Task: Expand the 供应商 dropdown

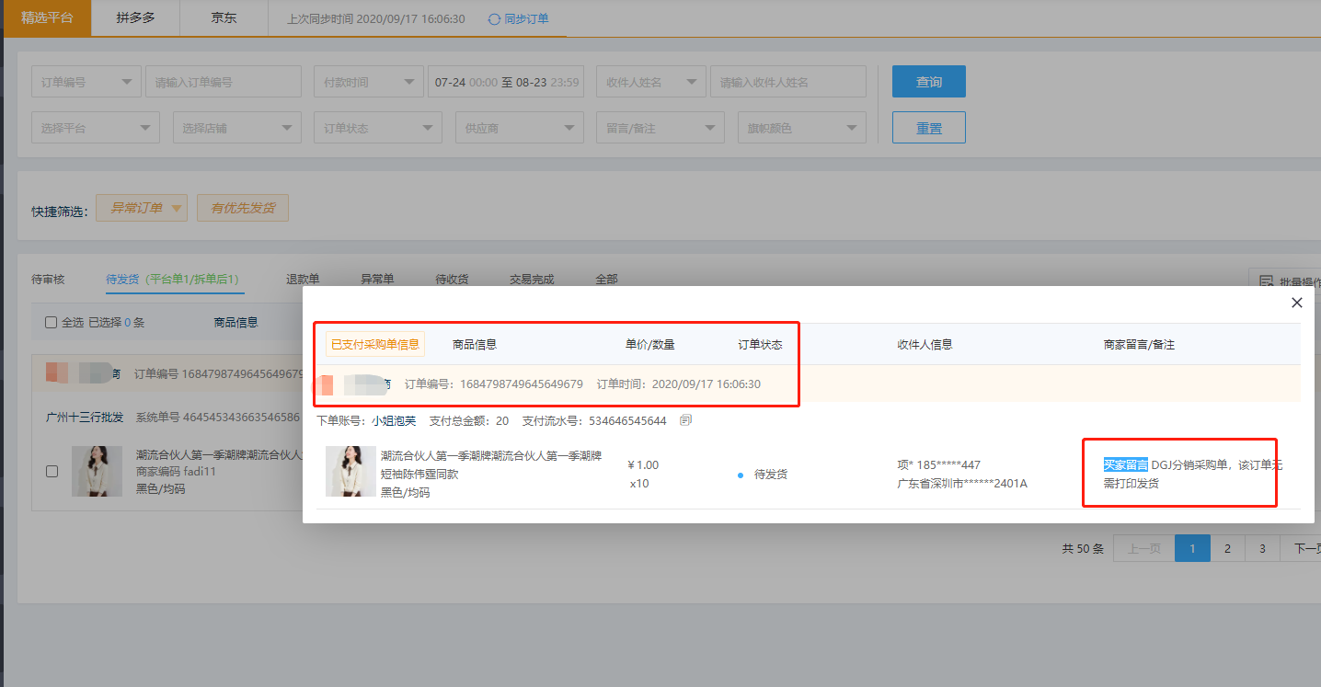Action: point(520,128)
